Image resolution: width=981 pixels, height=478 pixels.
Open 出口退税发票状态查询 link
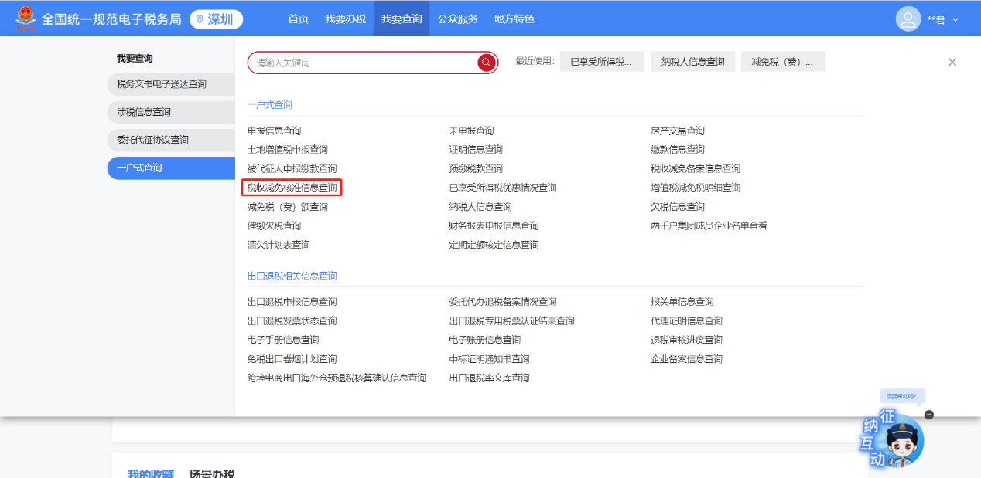pos(292,321)
